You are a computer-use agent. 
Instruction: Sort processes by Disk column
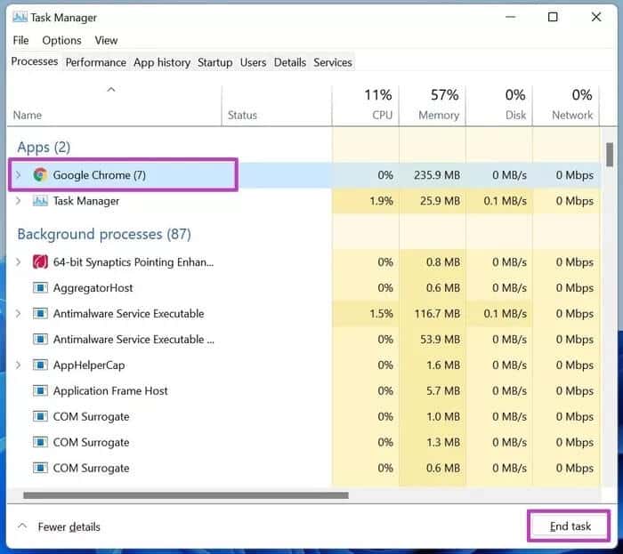coord(499,106)
